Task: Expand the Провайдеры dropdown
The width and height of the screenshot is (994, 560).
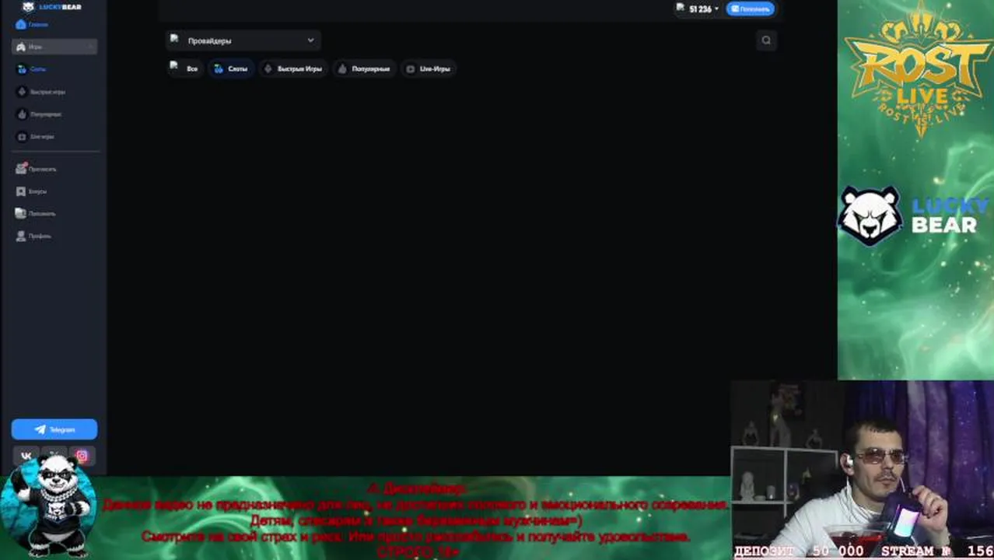Action: pyautogui.click(x=243, y=40)
